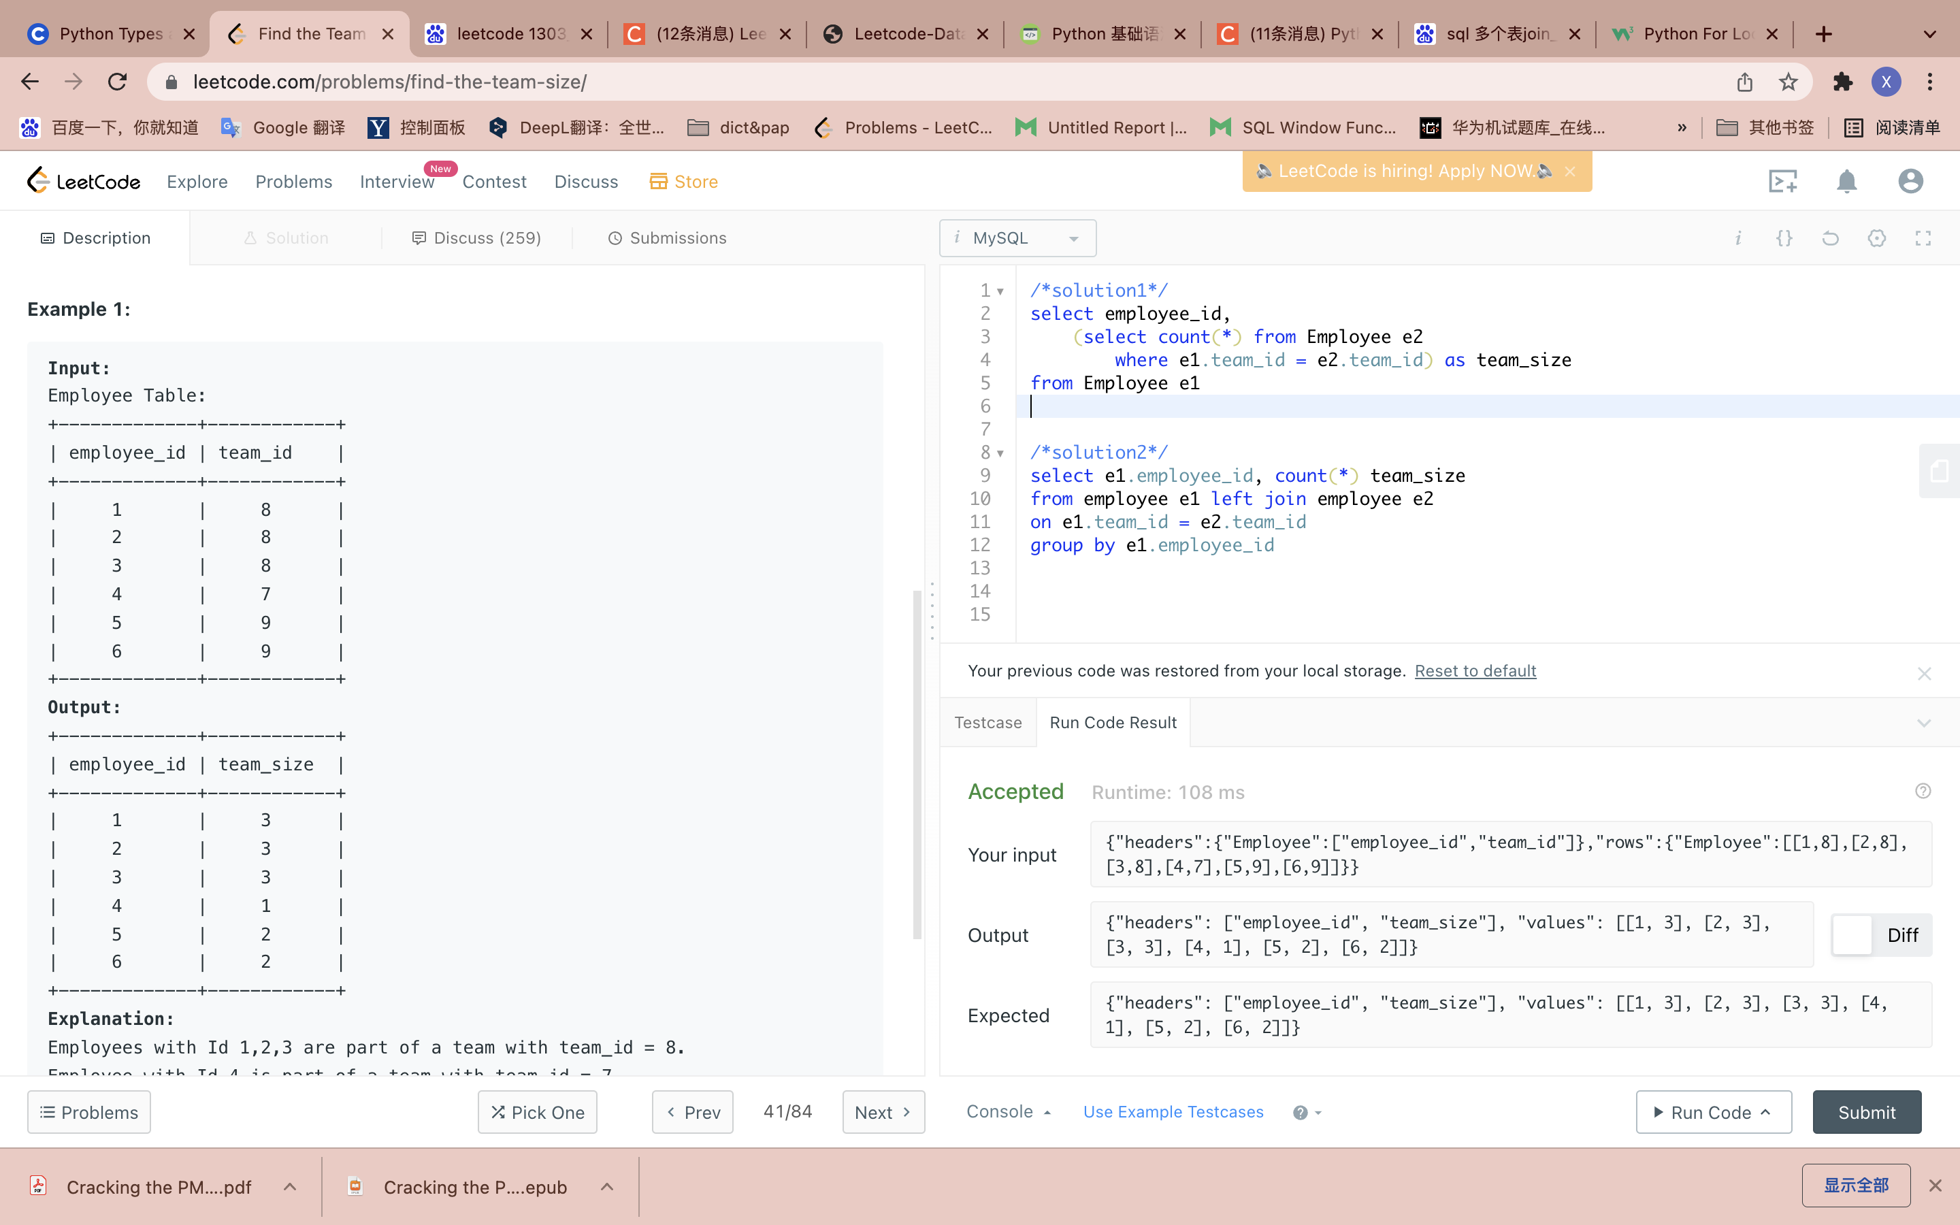
Task: Click the notifications bell icon
Action: [x=1846, y=182]
